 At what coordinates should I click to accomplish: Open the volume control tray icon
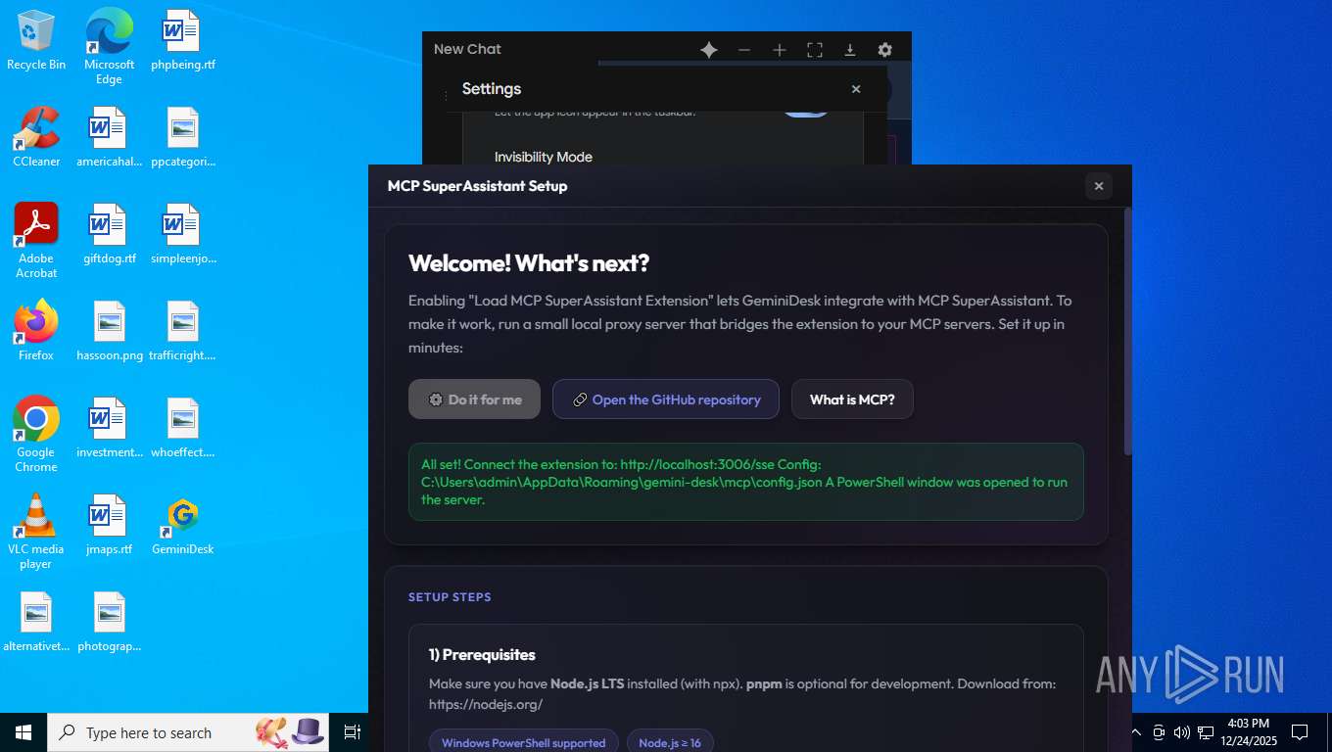click(x=1182, y=732)
